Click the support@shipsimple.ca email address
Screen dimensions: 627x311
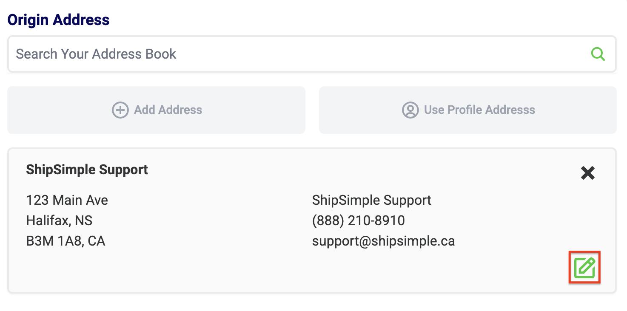[x=383, y=241]
